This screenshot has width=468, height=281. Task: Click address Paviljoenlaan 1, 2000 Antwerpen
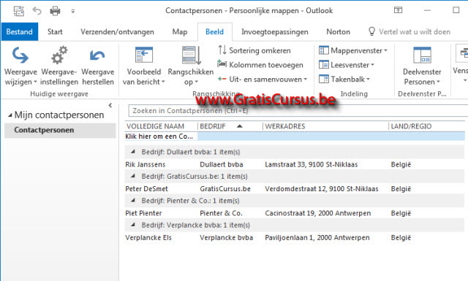pos(317,238)
